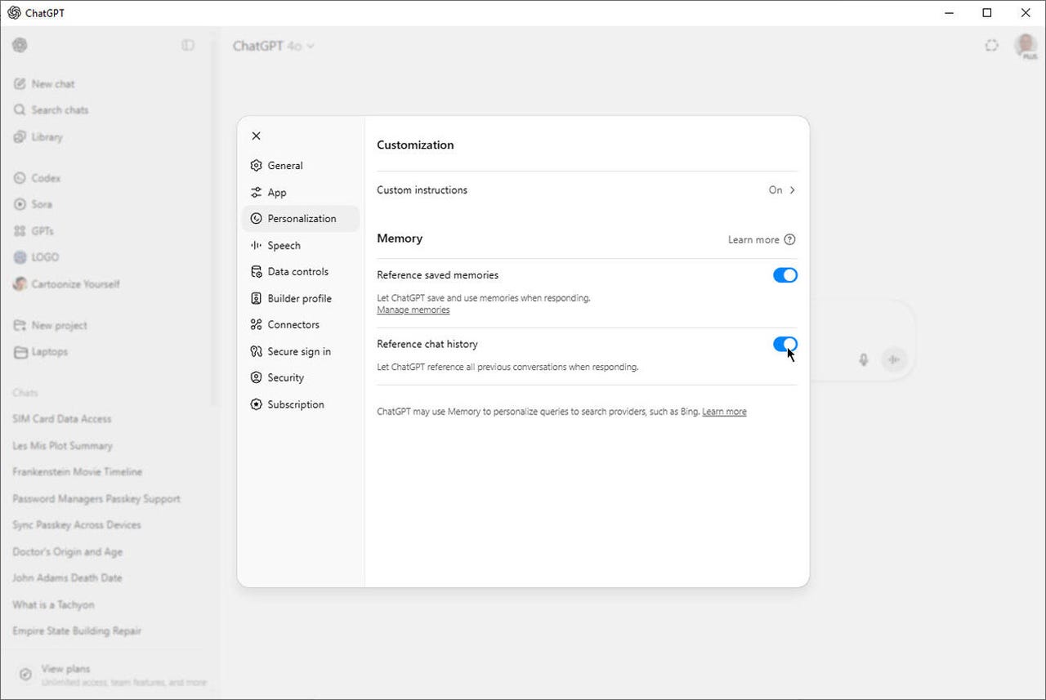Image resolution: width=1046 pixels, height=700 pixels.
Task: Open Sync Passkey Across Devices chat
Action: pyautogui.click(x=77, y=525)
